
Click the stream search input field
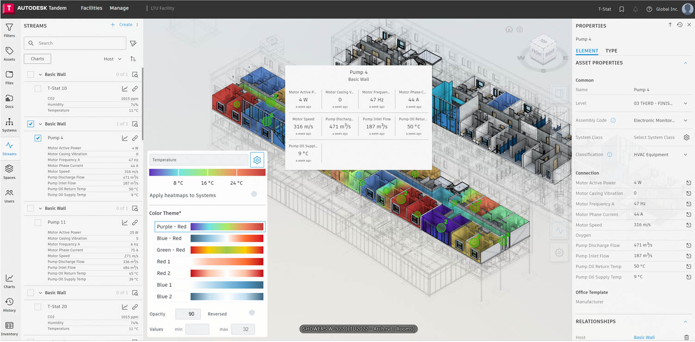tap(74, 43)
